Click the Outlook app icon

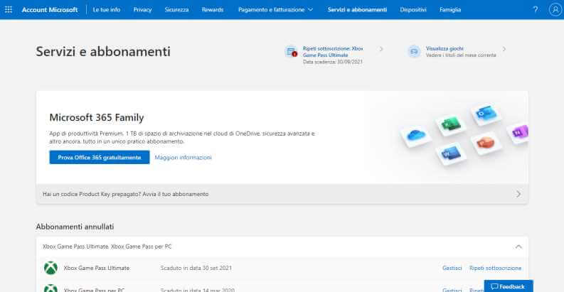coord(486,114)
